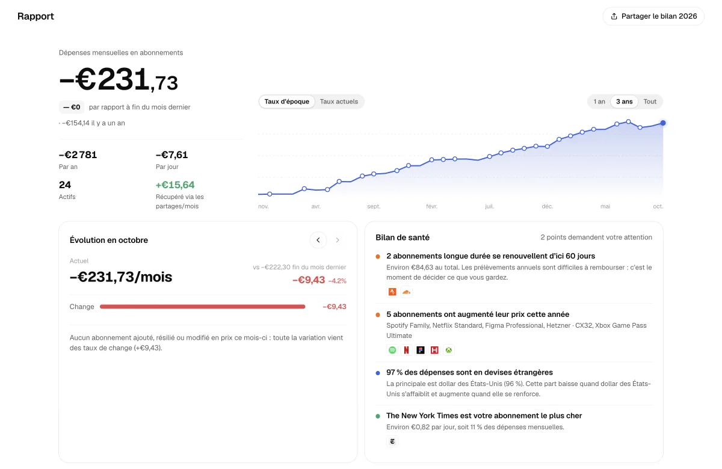Click the Dépenses mensuelles en abonnements label
The height and width of the screenshot is (469, 722).
(x=121, y=53)
